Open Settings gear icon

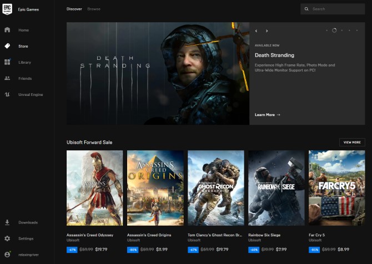pyautogui.click(x=7, y=238)
